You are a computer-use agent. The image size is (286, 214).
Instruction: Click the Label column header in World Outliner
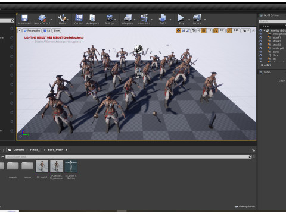click(266, 26)
